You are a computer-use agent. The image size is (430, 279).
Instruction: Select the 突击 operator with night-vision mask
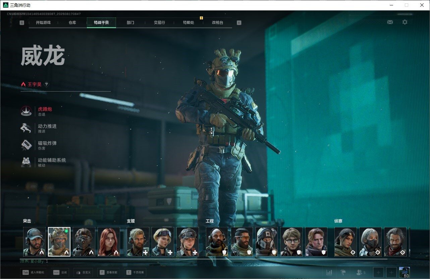point(84,242)
